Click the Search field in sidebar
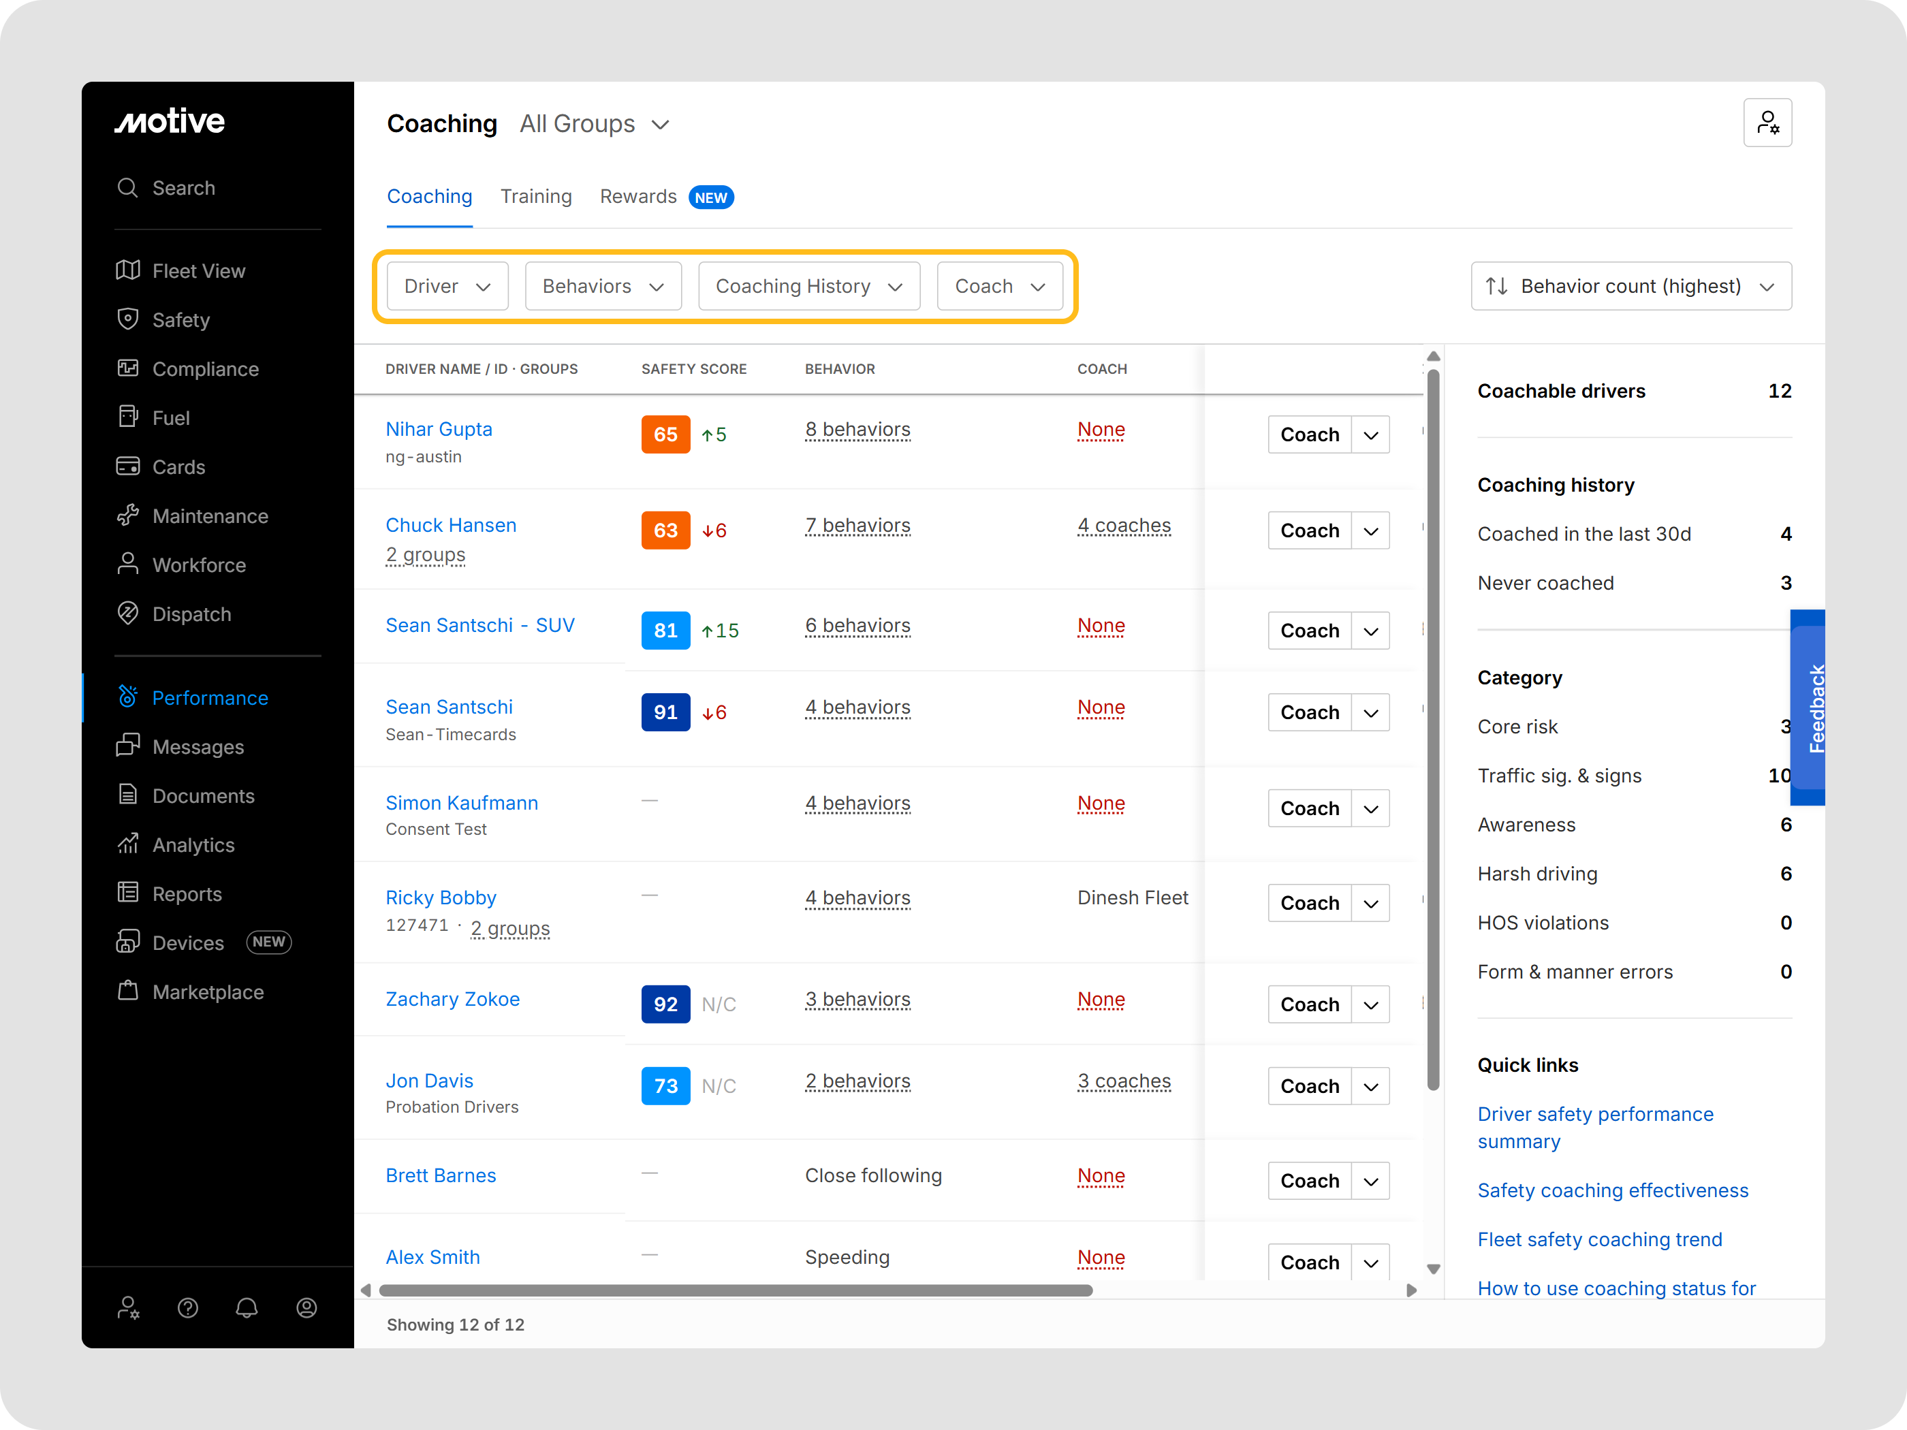Screen dimensions: 1907x1430 tap(184, 188)
